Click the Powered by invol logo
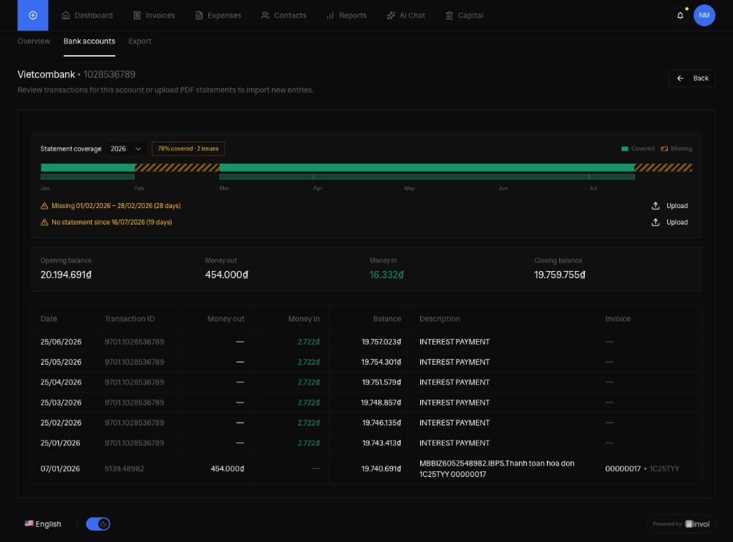 (681, 524)
